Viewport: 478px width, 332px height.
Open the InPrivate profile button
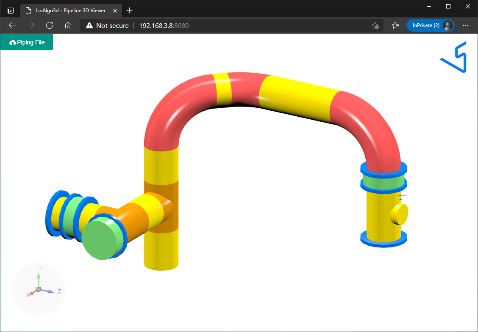[x=431, y=25]
